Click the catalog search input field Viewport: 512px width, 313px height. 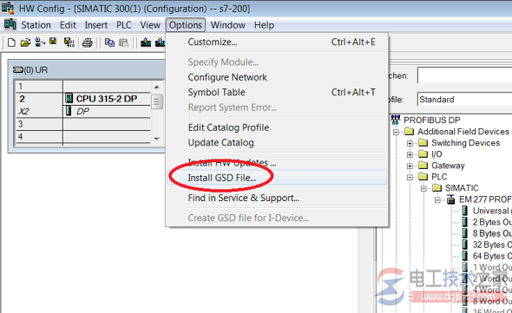tap(464, 75)
